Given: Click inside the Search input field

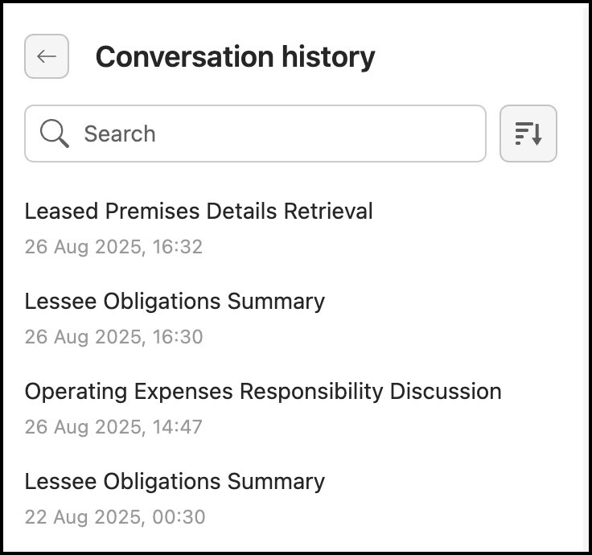Looking at the screenshot, I should 273,134.
